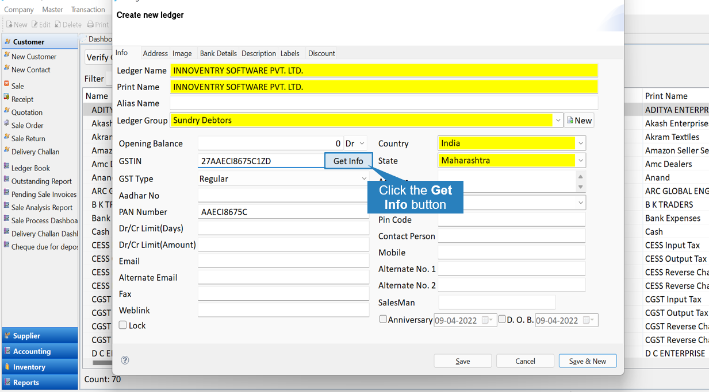Switch to the Labels tab

point(290,53)
